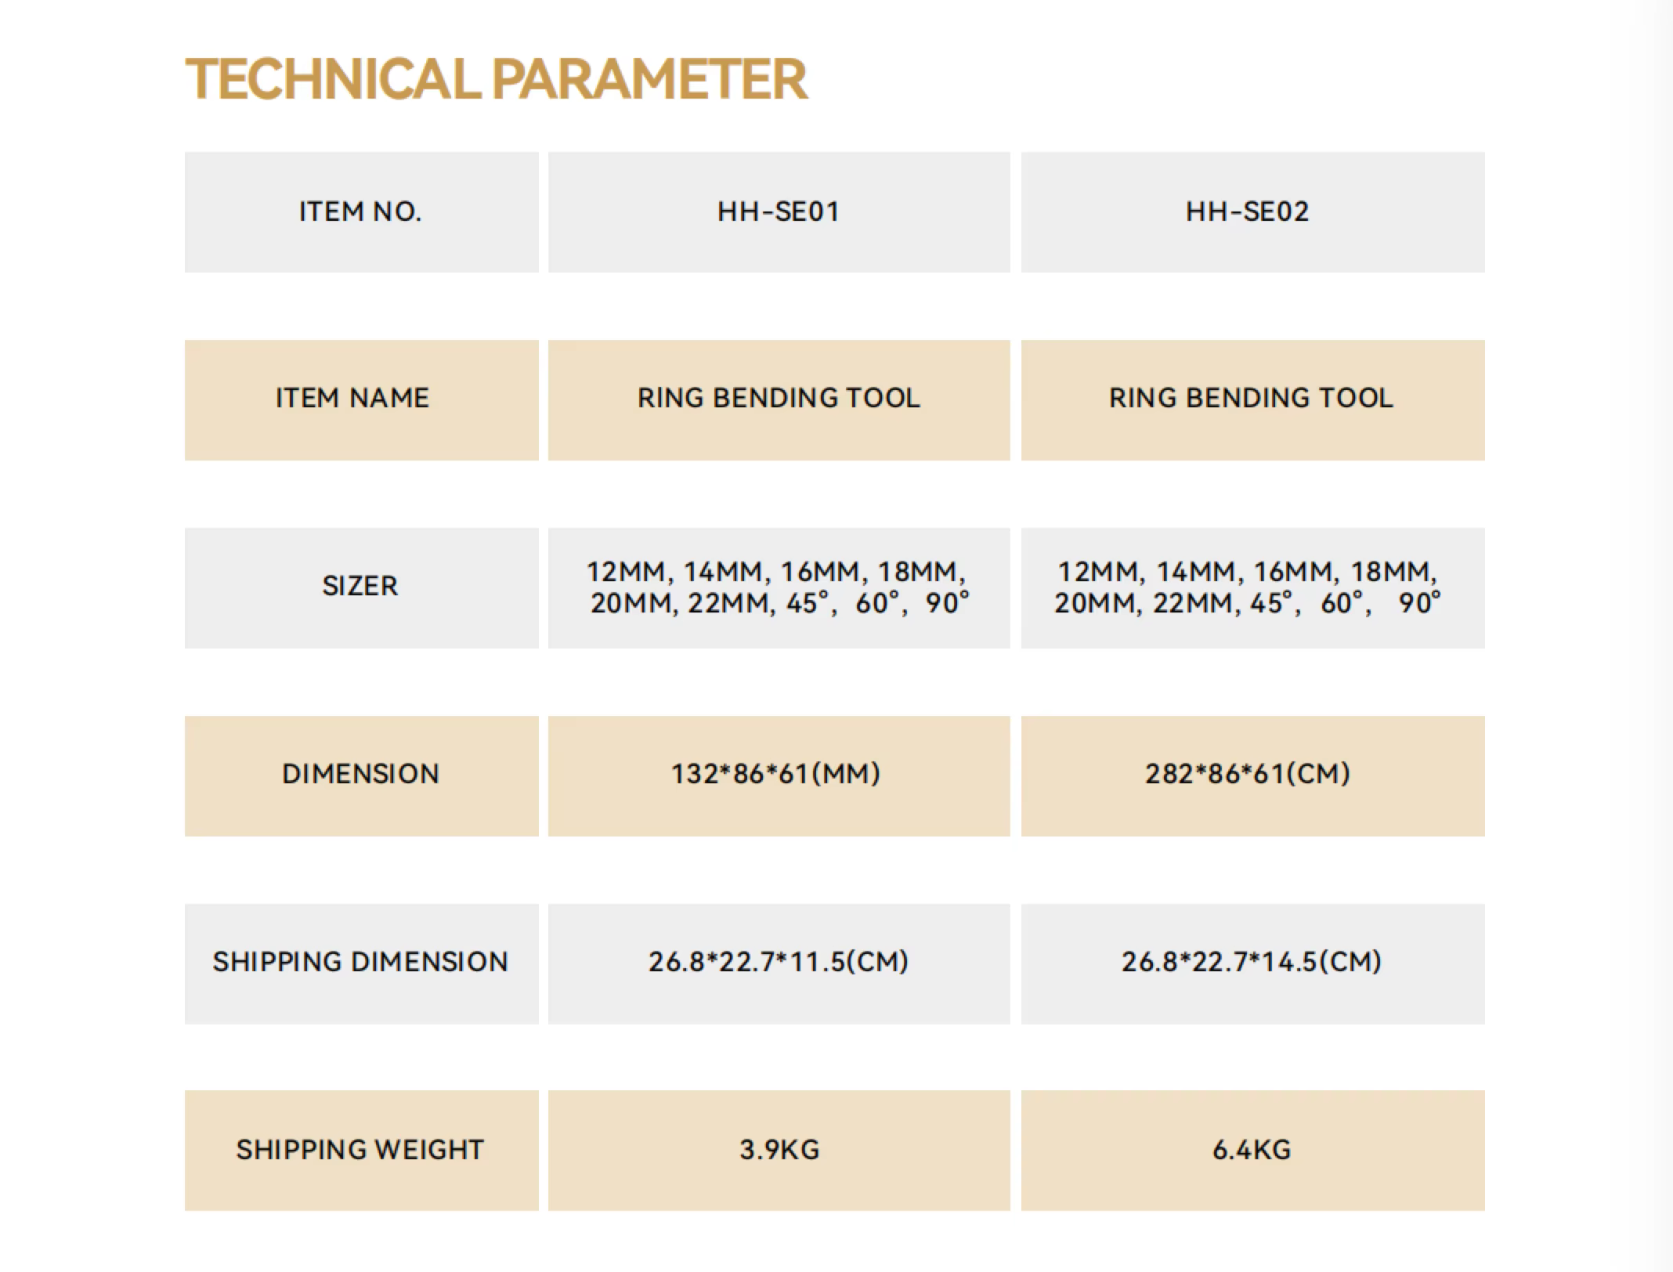Click the 132*86*61(MM) dimension cell

[779, 776]
